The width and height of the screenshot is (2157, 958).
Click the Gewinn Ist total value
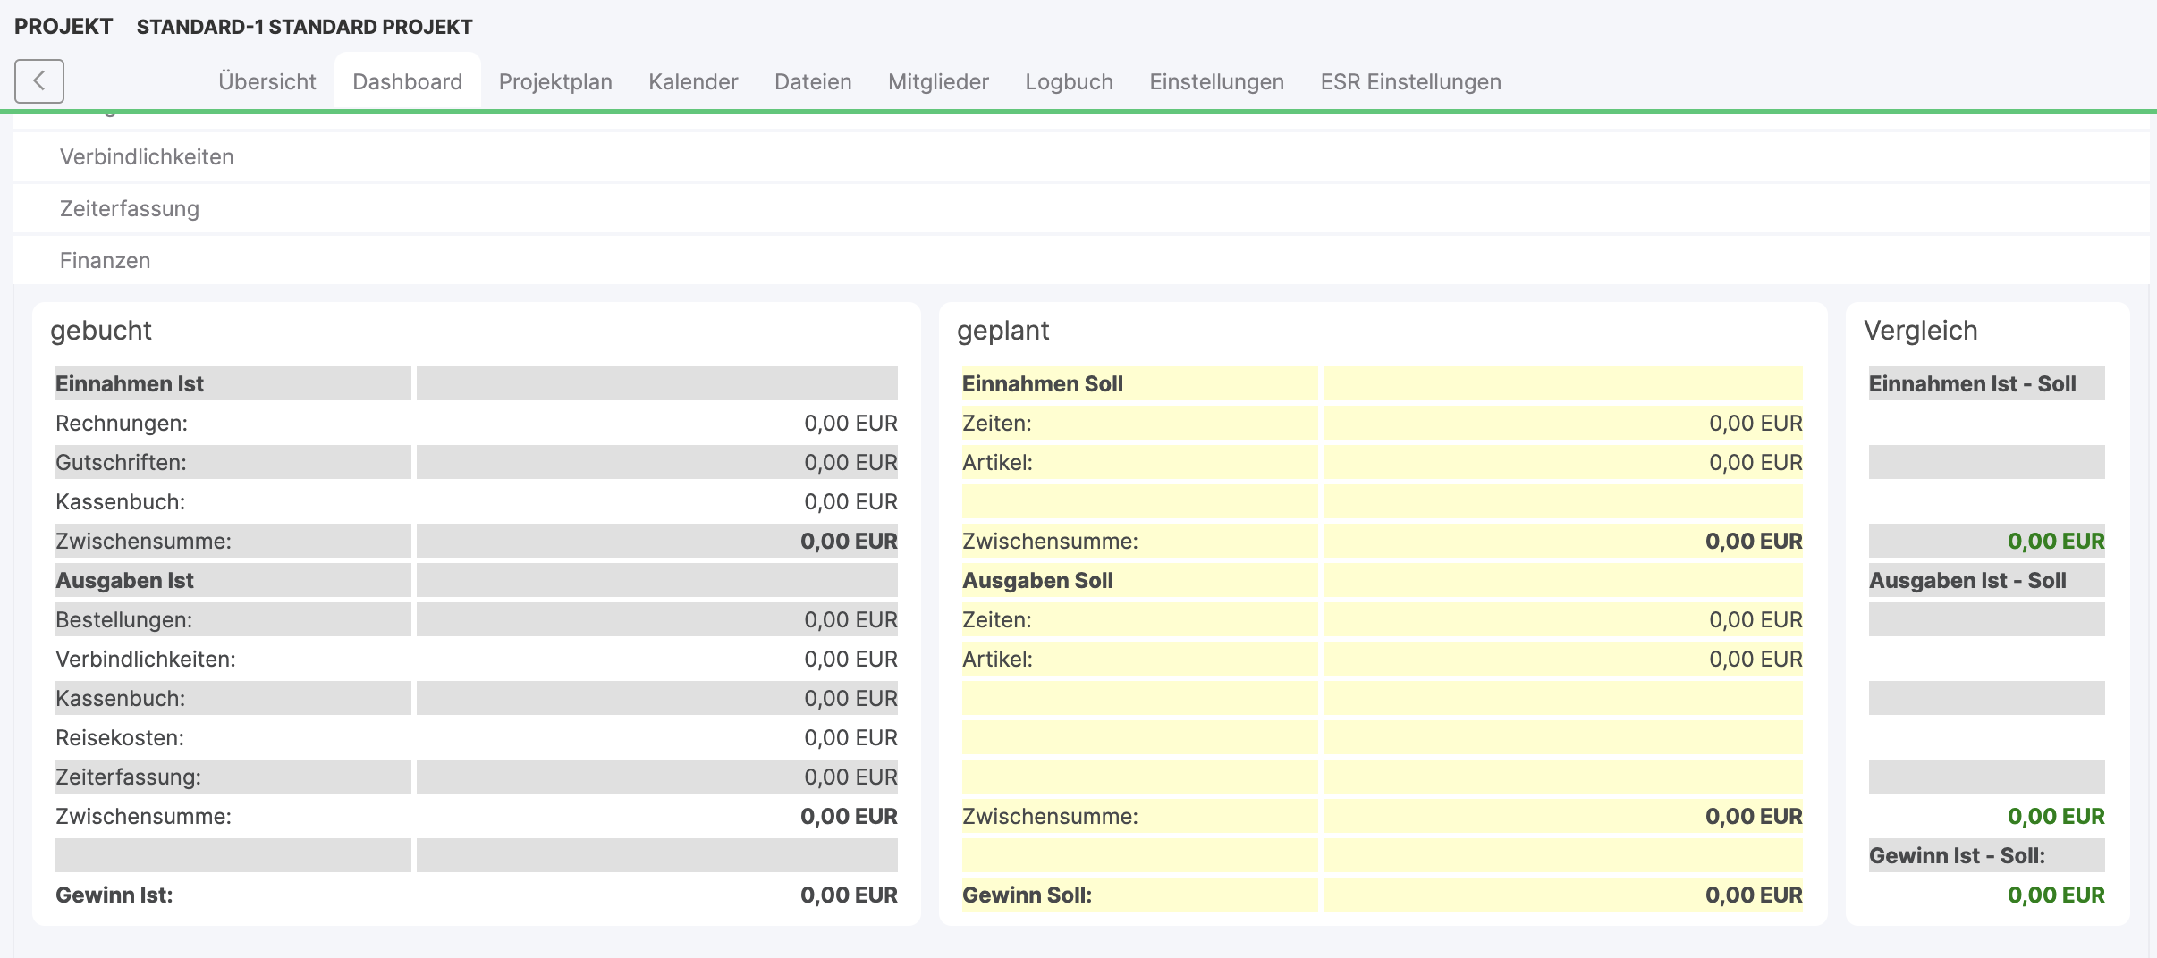[848, 895]
